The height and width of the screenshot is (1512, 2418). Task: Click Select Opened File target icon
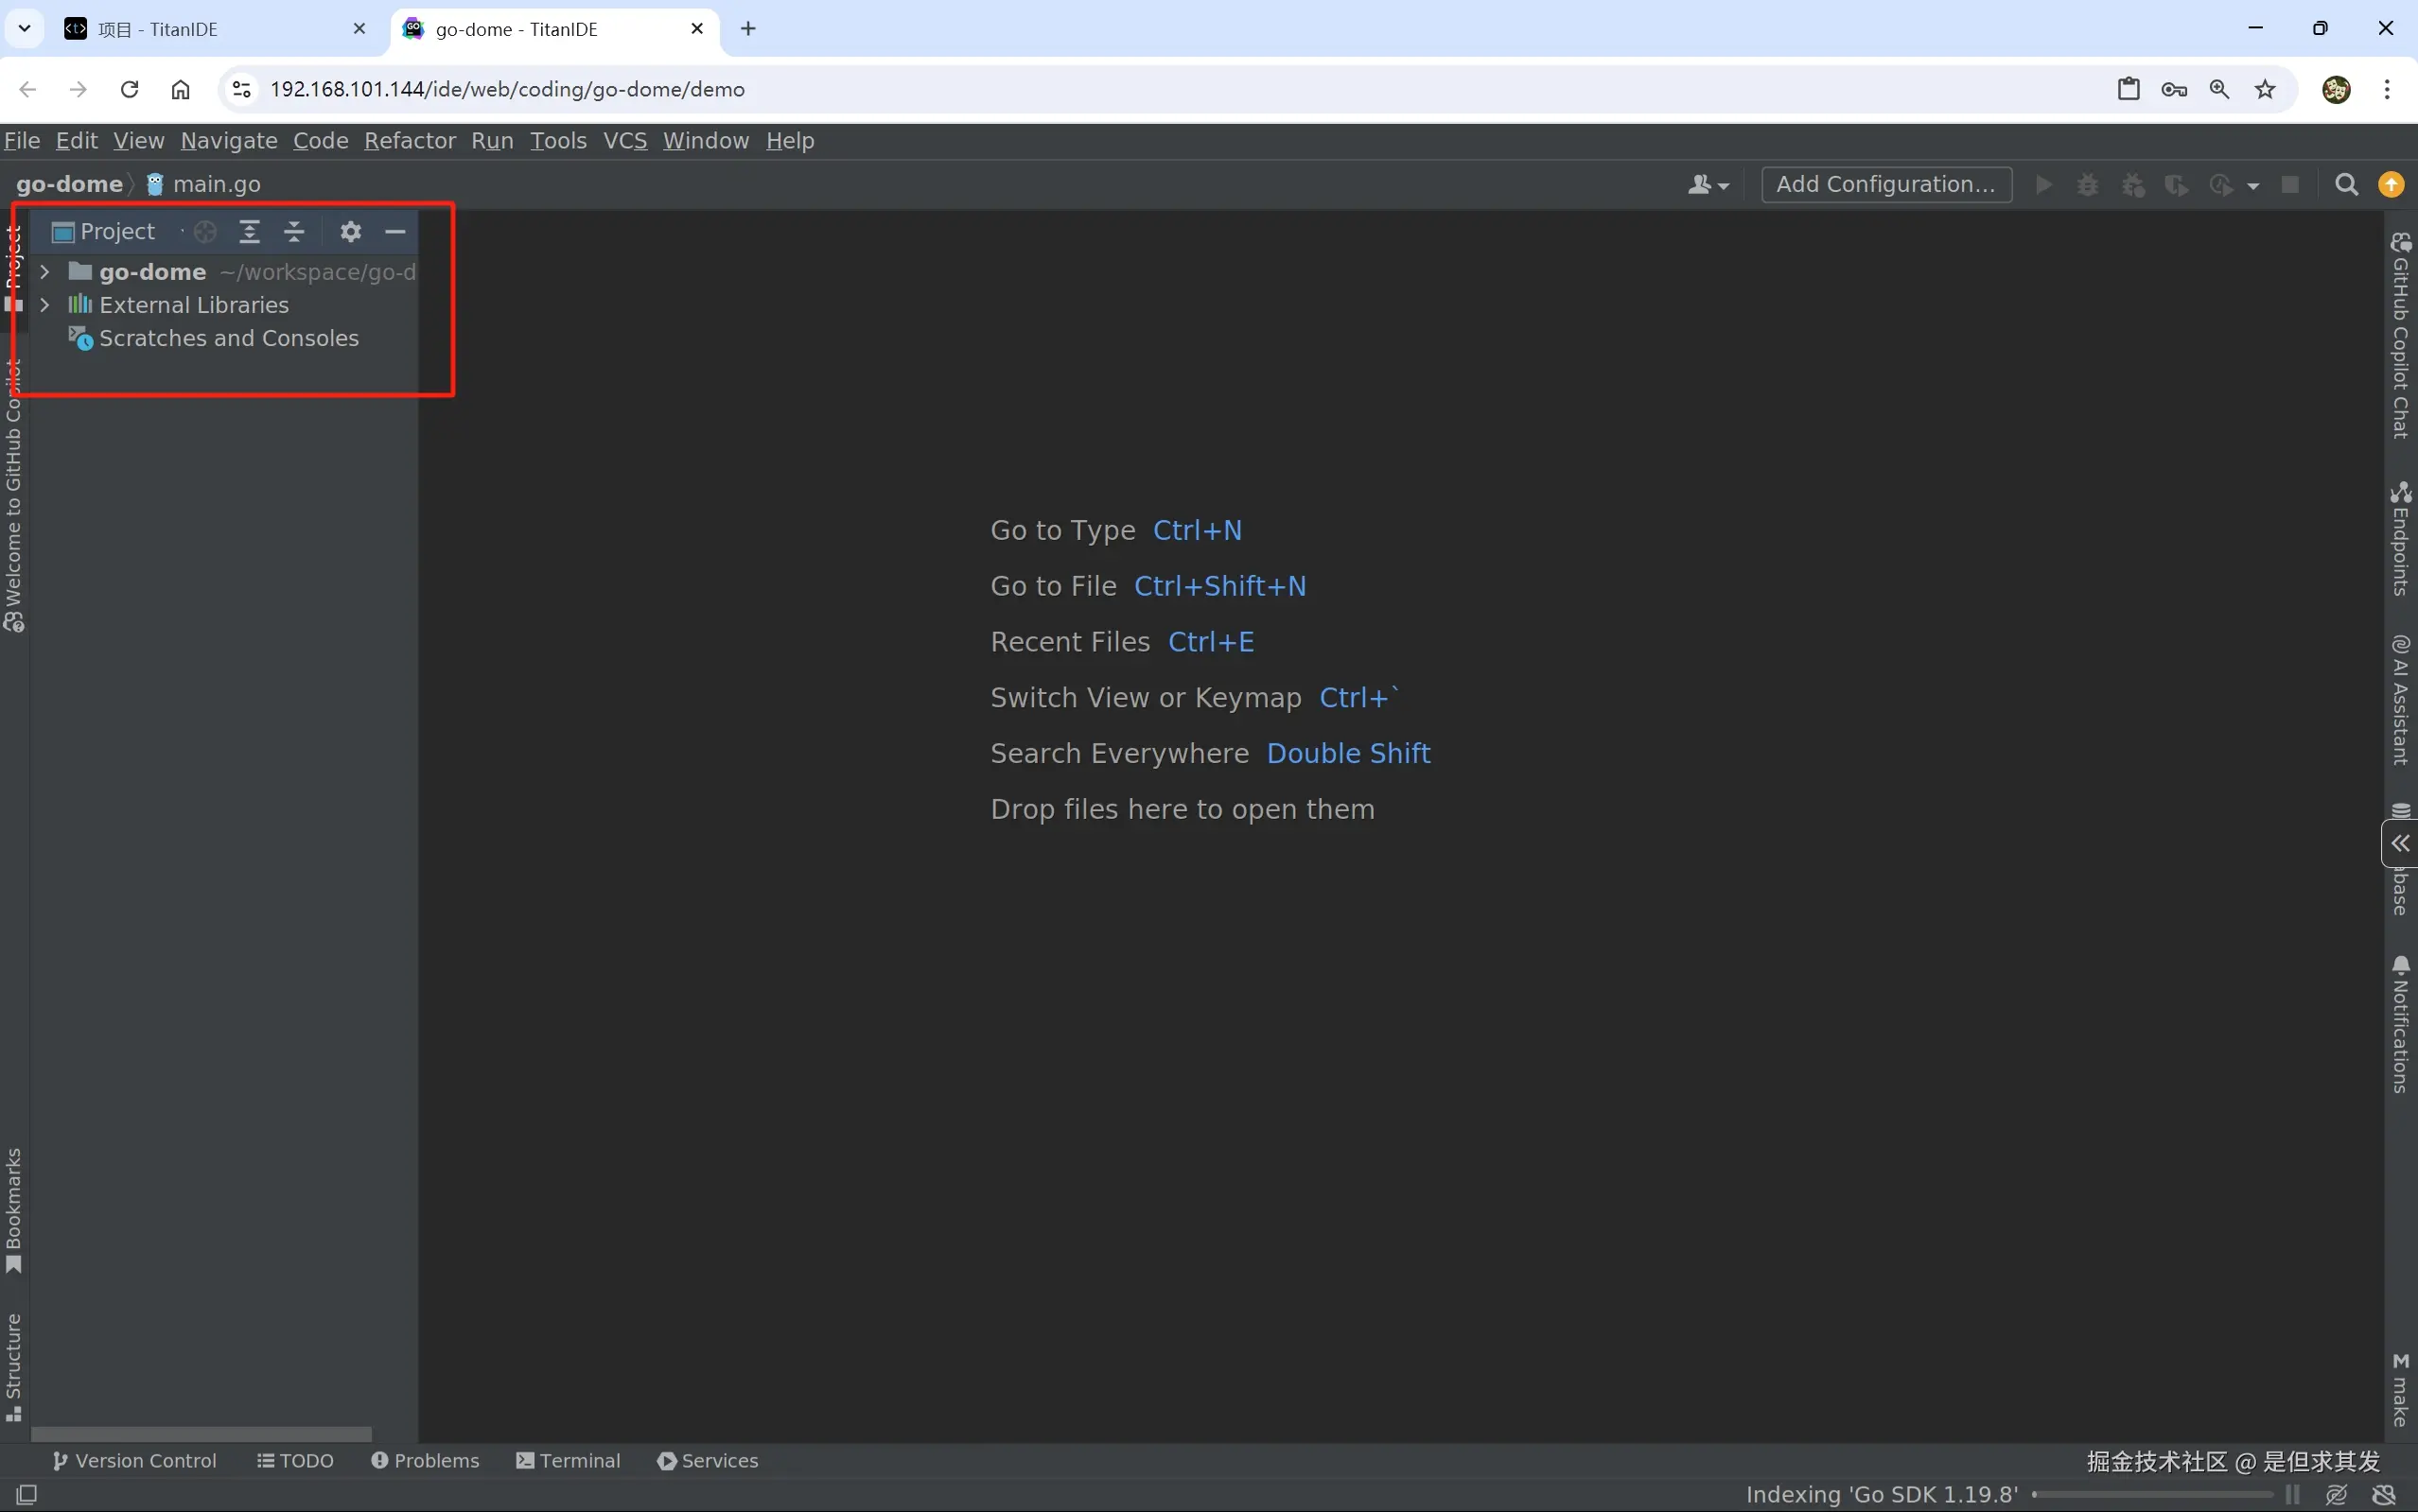pos(205,232)
